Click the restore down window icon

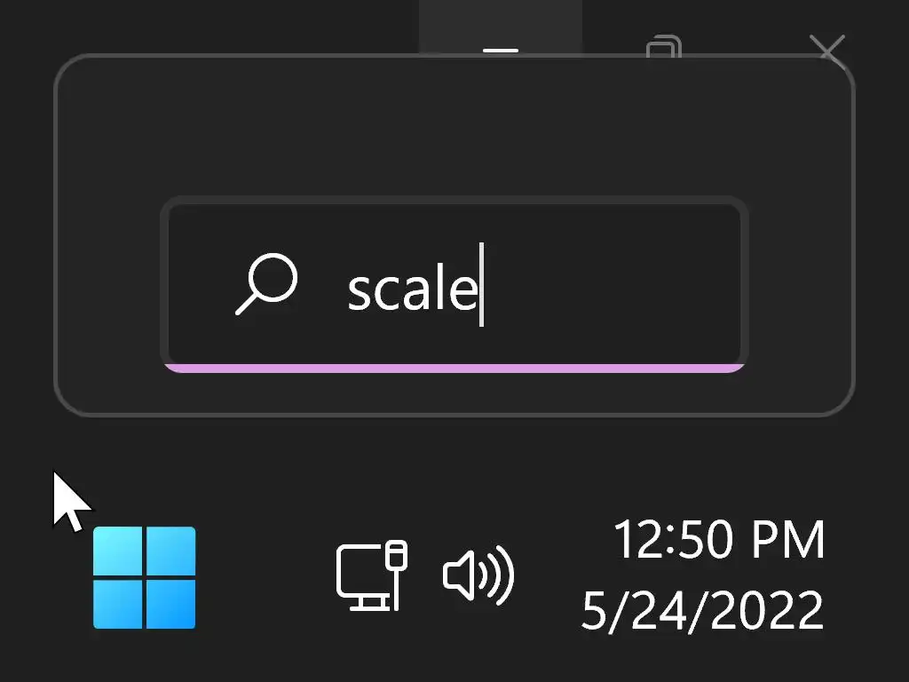pos(663,46)
